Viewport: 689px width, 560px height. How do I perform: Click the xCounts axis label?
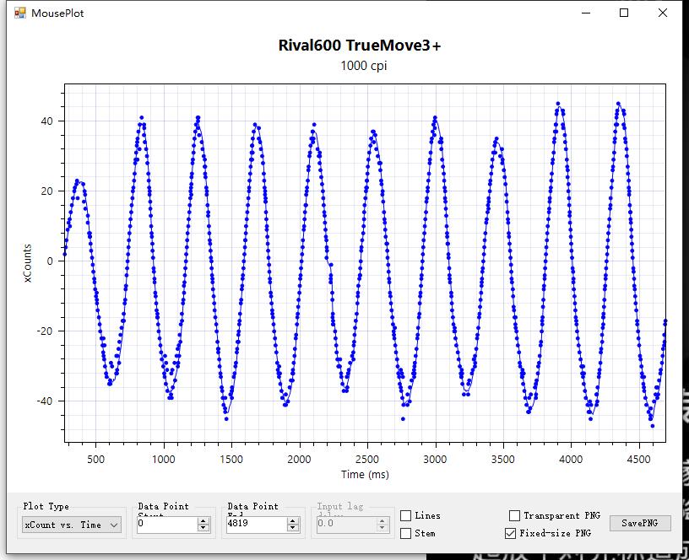click(x=27, y=263)
